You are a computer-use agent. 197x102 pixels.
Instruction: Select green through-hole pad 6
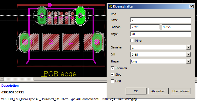(x=42, y=16)
